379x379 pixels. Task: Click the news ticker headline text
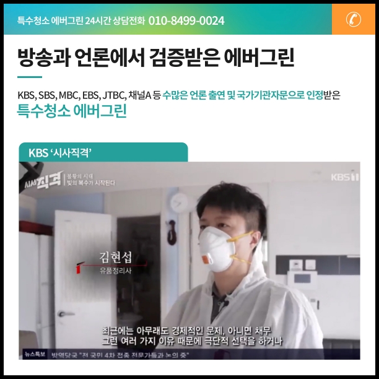point(121,355)
